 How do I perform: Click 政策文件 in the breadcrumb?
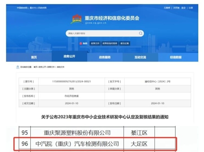(51, 67)
